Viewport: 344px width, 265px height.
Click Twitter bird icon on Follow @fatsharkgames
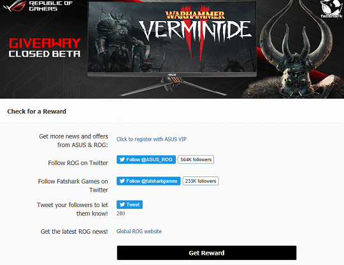(x=122, y=181)
